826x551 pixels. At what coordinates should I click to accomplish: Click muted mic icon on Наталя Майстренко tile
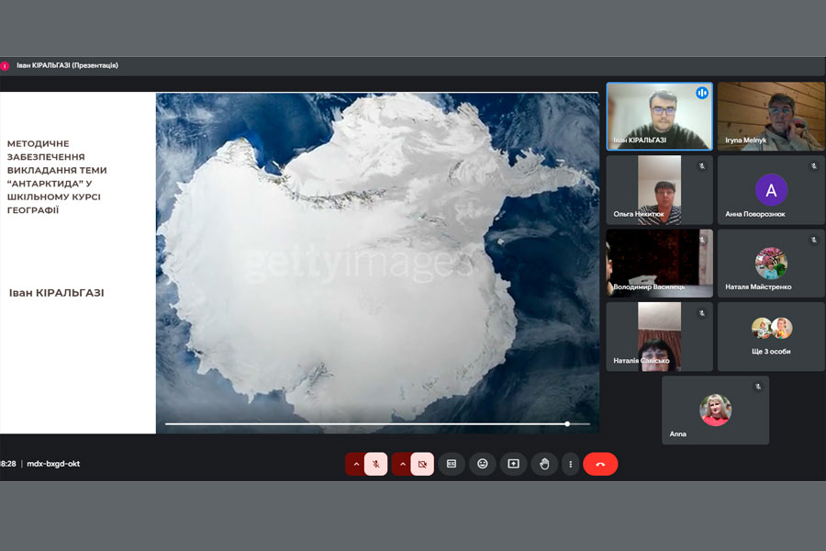click(813, 240)
